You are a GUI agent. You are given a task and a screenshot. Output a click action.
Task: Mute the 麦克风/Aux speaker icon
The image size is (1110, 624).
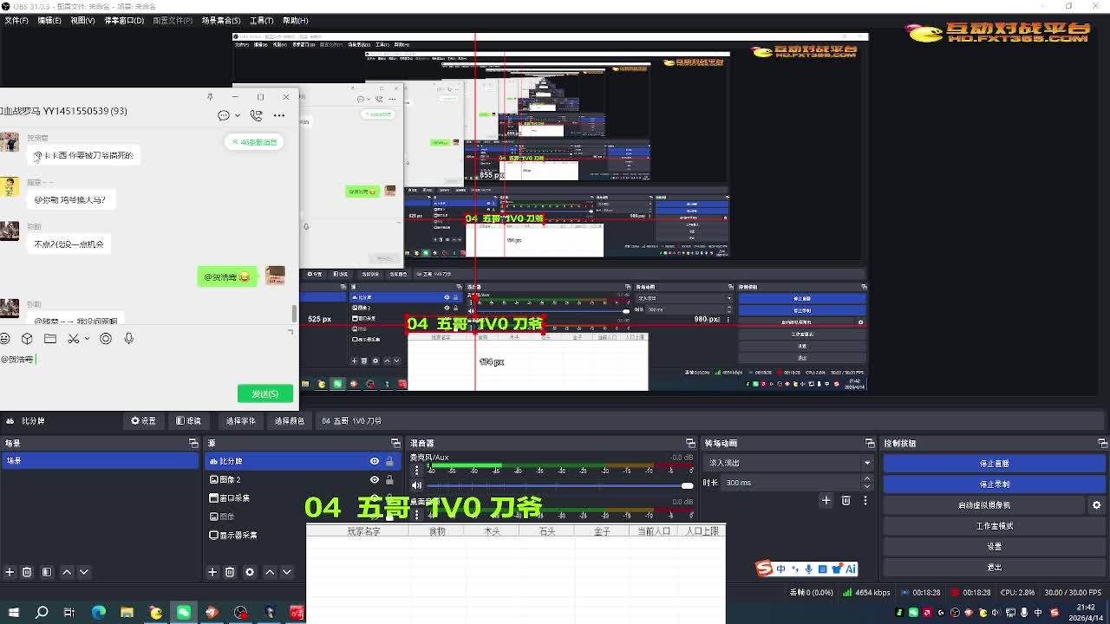[415, 485]
